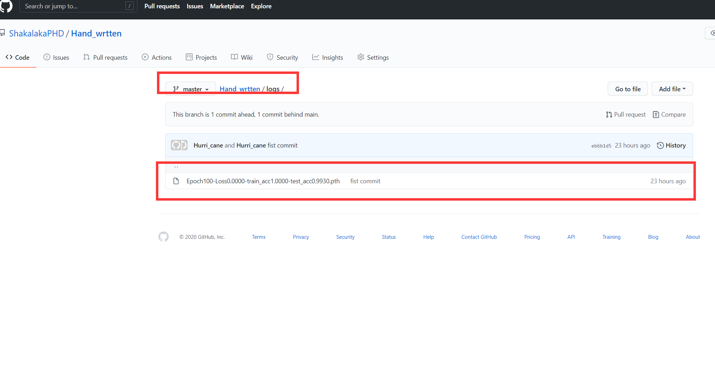The height and width of the screenshot is (379, 715).
Task: Open the Epoch100 .pth file link
Action: [263, 181]
